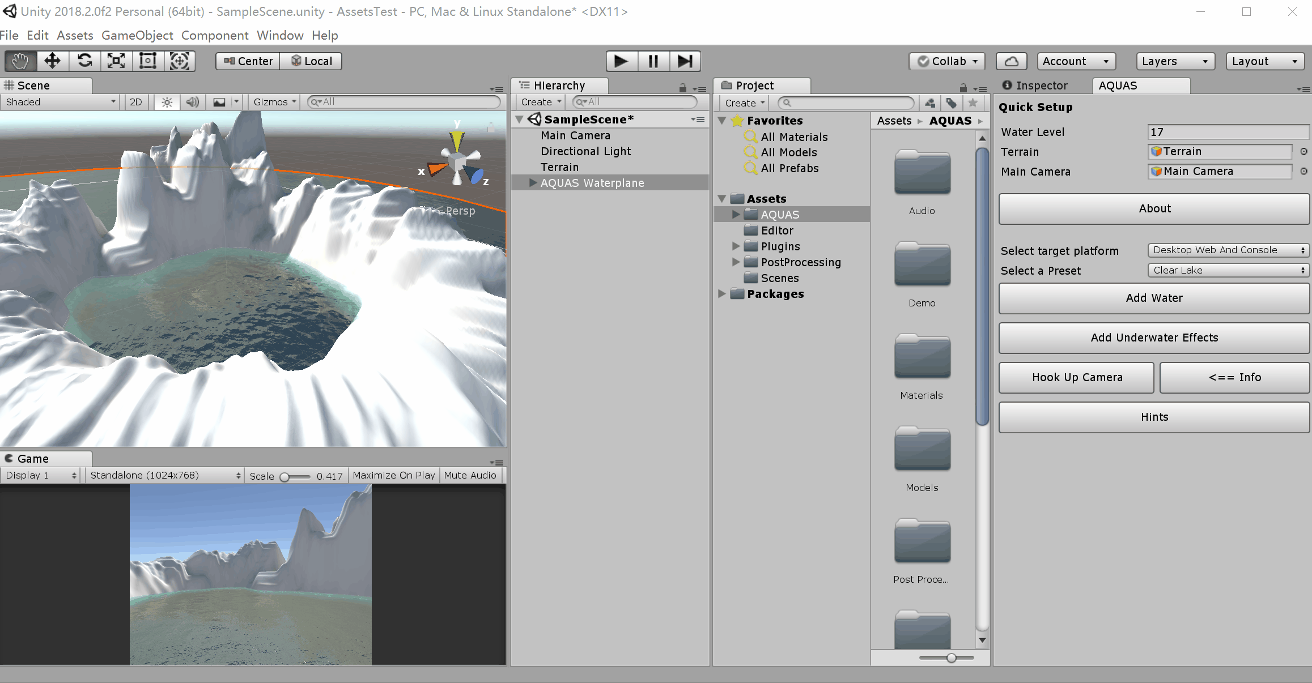Click the Water Level input field
This screenshot has width=1312, height=683.
click(1228, 132)
